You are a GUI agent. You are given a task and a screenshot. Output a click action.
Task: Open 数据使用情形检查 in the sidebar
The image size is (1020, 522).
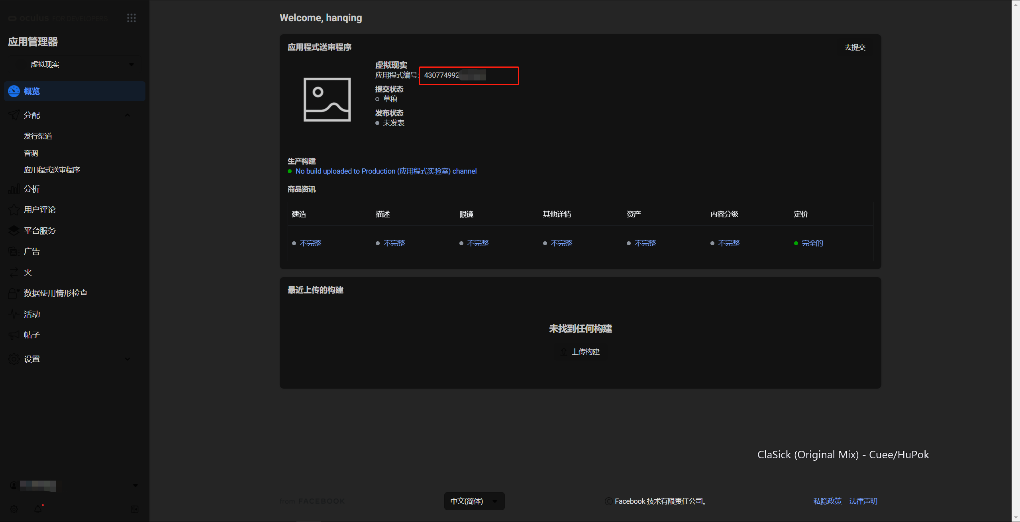(x=56, y=293)
